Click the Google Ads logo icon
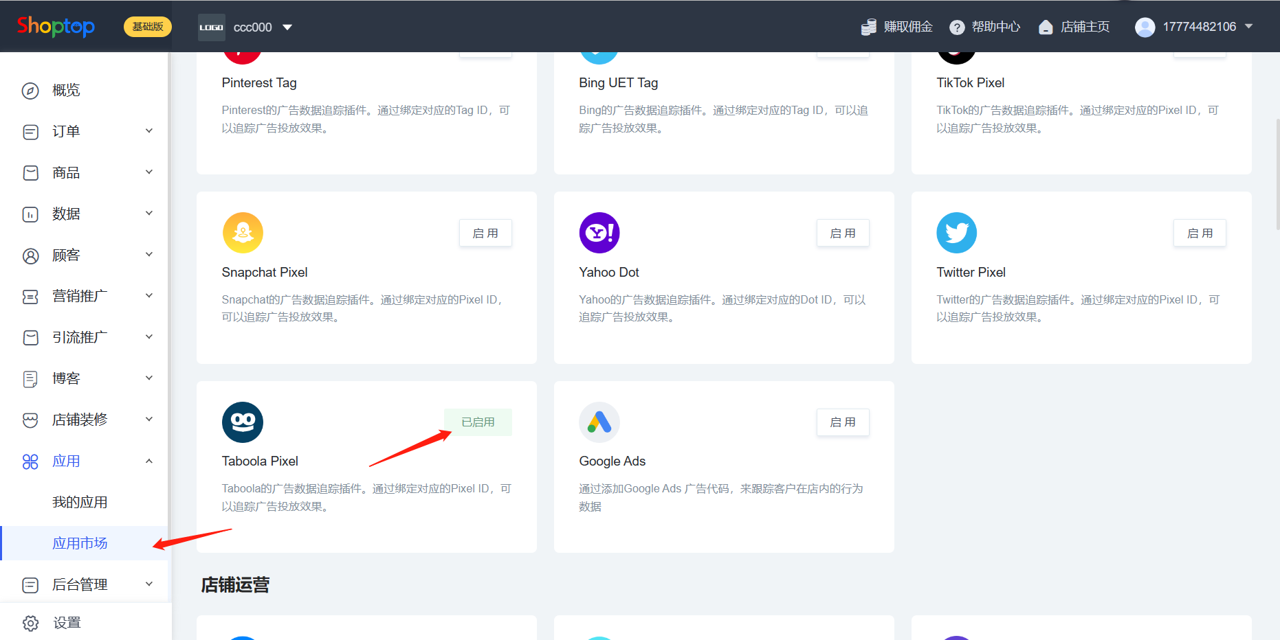 (x=599, y=422)
